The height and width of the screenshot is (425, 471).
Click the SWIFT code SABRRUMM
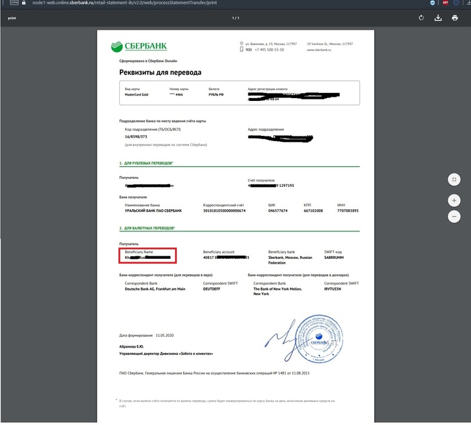coord(334,258)
